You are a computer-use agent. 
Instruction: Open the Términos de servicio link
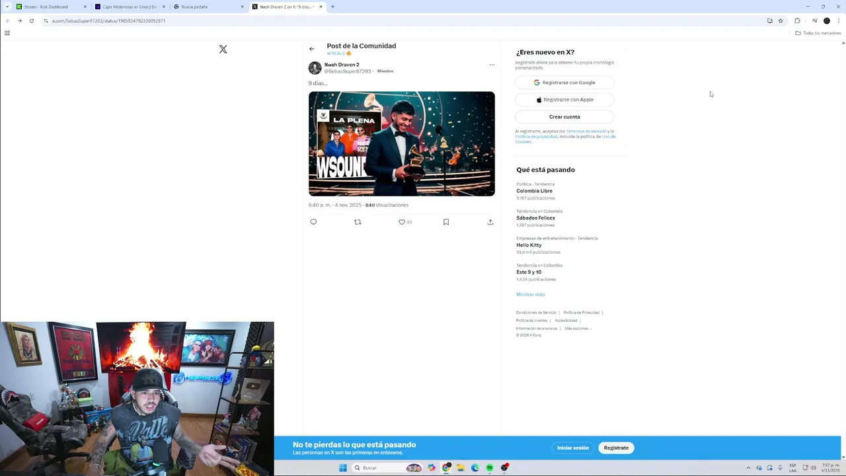point(586,132)
